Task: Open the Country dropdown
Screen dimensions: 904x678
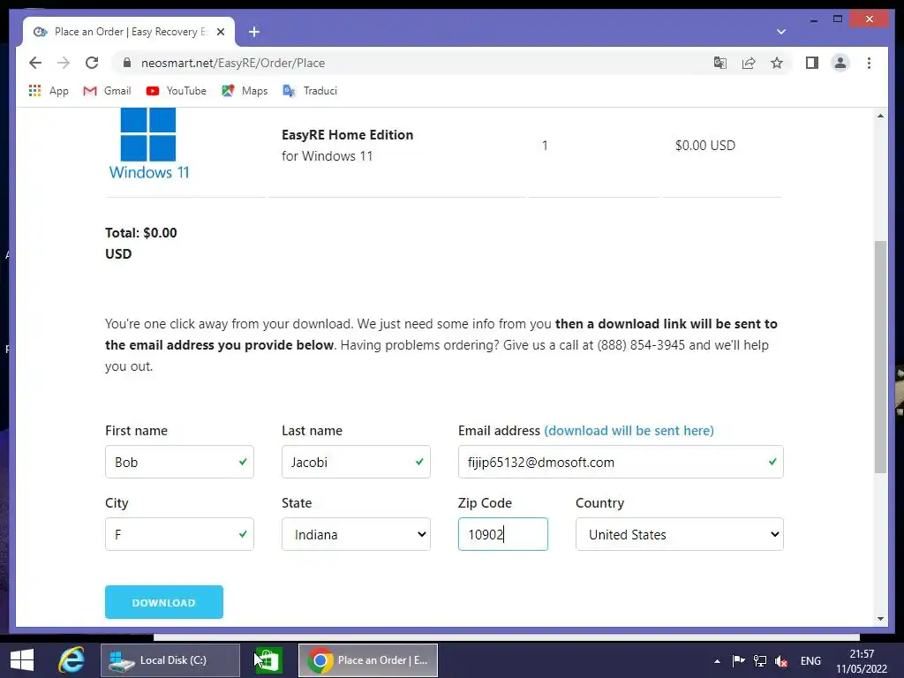Action: tap(679, 534)
